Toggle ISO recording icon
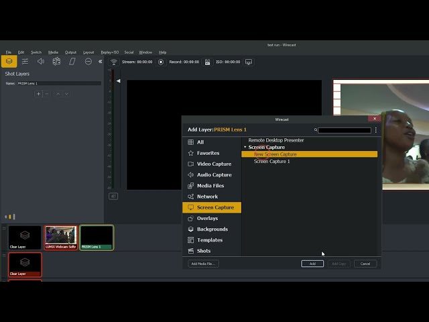This screenshot has height=322, width=429. pyautogui.click(x=207, y=62)
